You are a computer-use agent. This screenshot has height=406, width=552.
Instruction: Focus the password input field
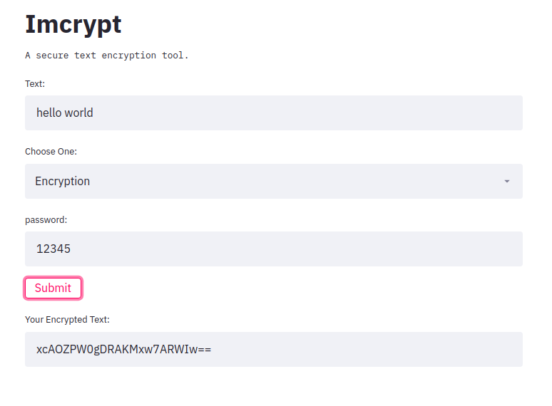point(273,249)
